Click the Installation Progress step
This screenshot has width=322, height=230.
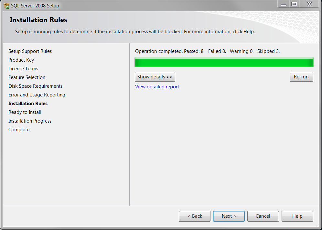30,121
